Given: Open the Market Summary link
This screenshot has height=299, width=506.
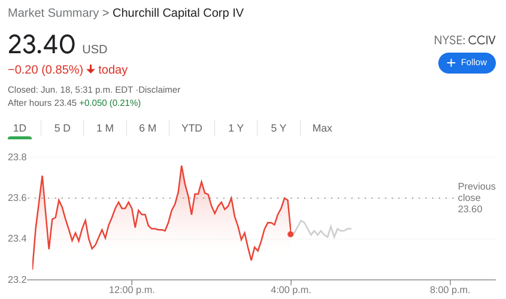Looking at the screenshot, I should (53, 13).
